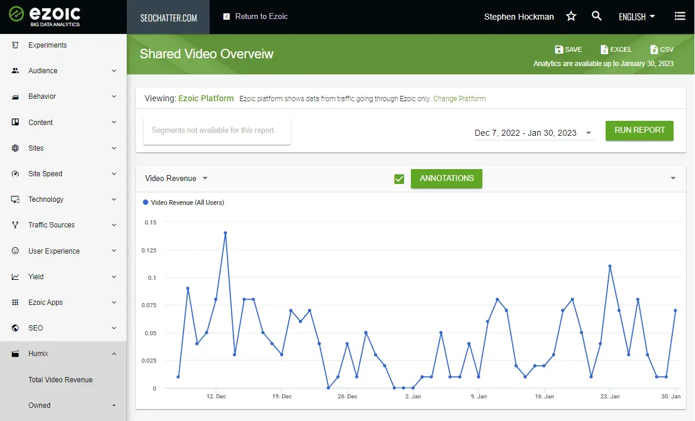Expand the Sites menu chevron
Viewport: 695px width, 421px height.
pos(114,148)
